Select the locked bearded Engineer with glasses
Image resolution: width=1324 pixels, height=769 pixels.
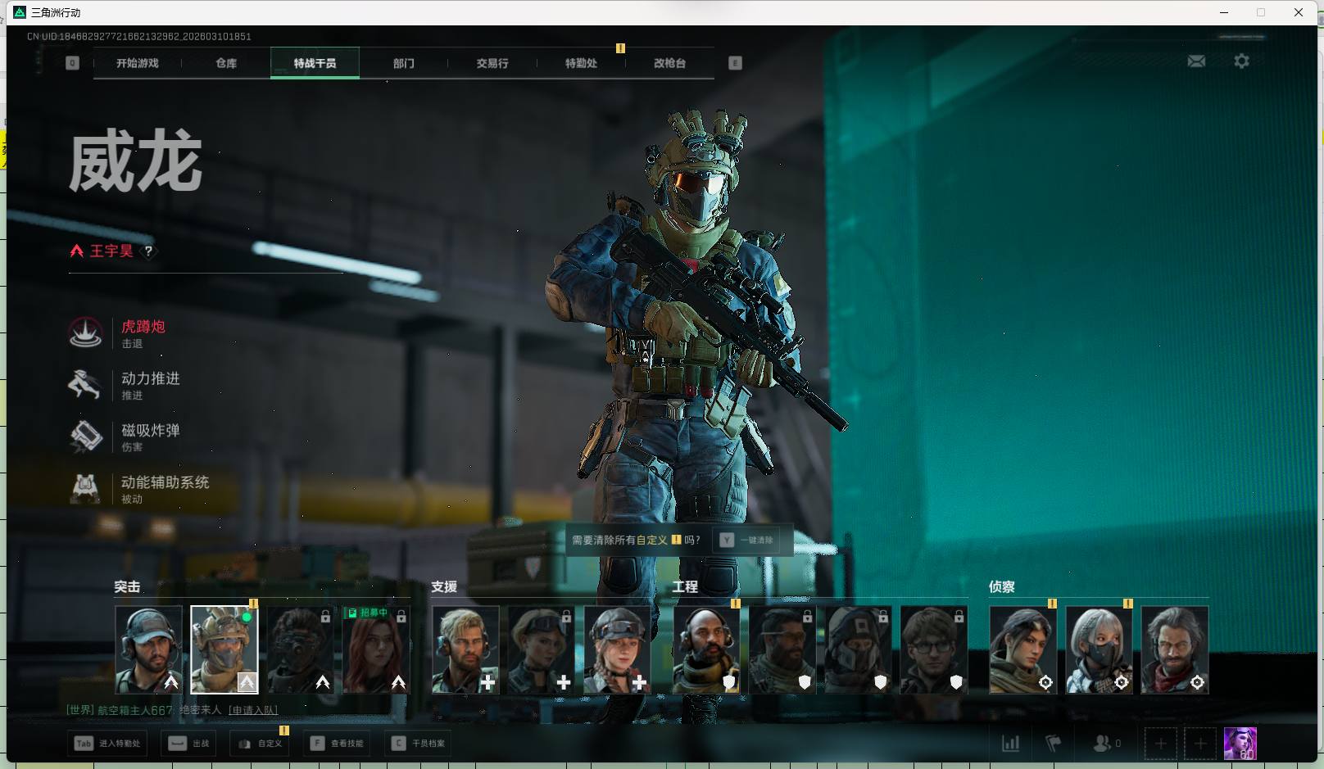[x=782, y=650]
